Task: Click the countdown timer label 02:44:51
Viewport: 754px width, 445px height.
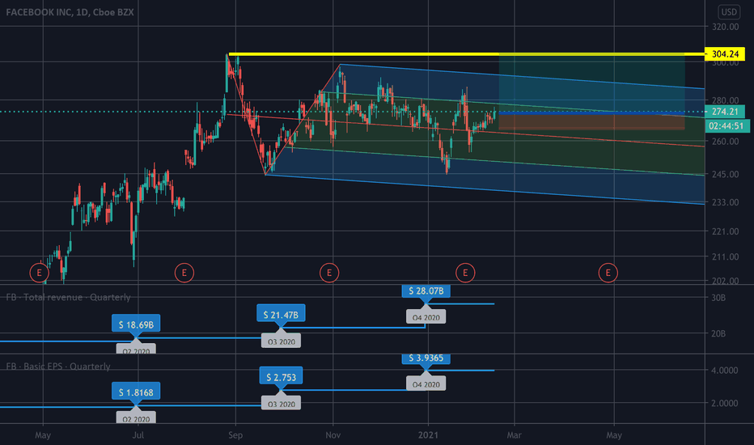Action: point(726,126)
